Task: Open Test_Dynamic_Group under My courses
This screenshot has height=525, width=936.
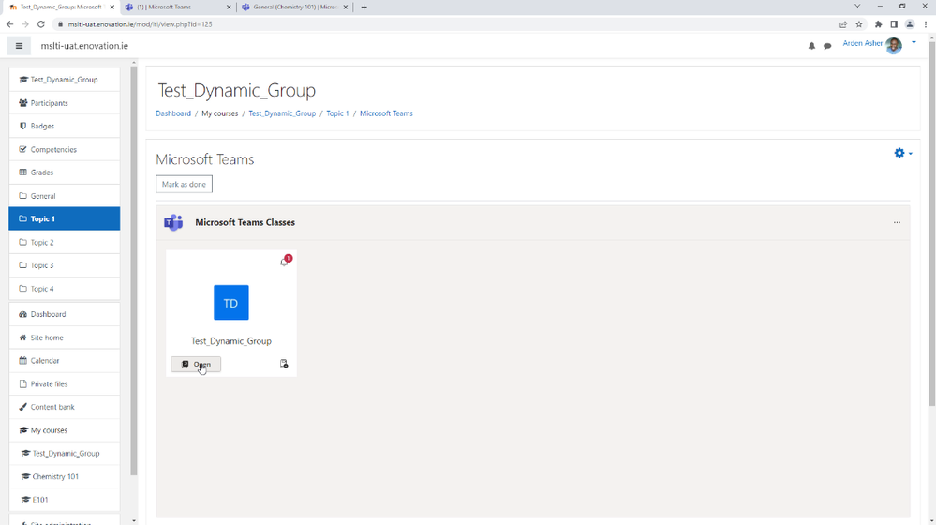Action: (x=65, y=454)
